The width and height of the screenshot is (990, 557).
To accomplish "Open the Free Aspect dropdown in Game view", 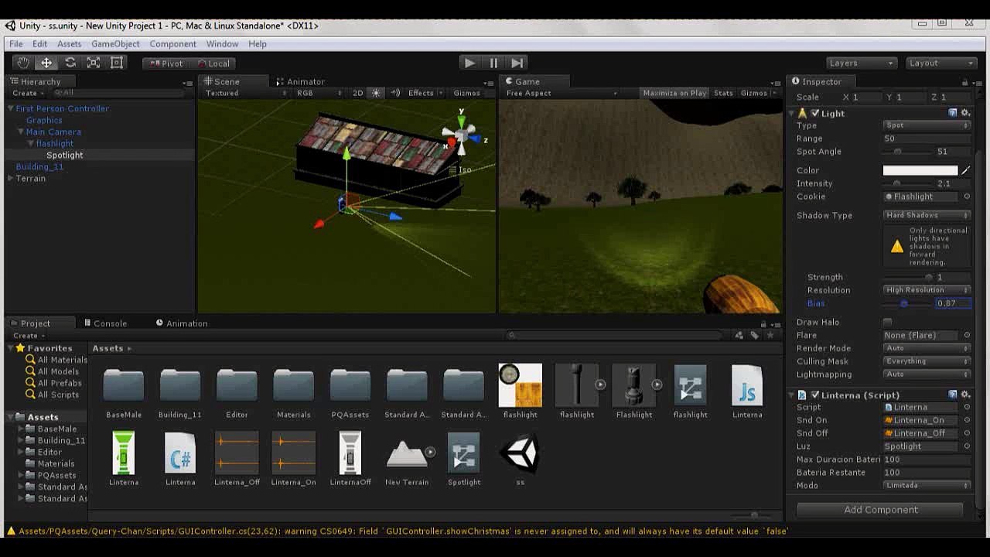I will click(562, 93).
